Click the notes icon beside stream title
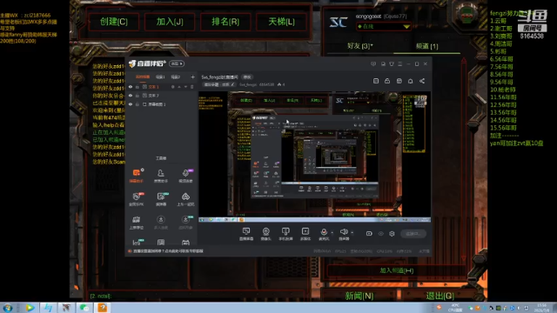557x313 pixels. tap(376, 81)
